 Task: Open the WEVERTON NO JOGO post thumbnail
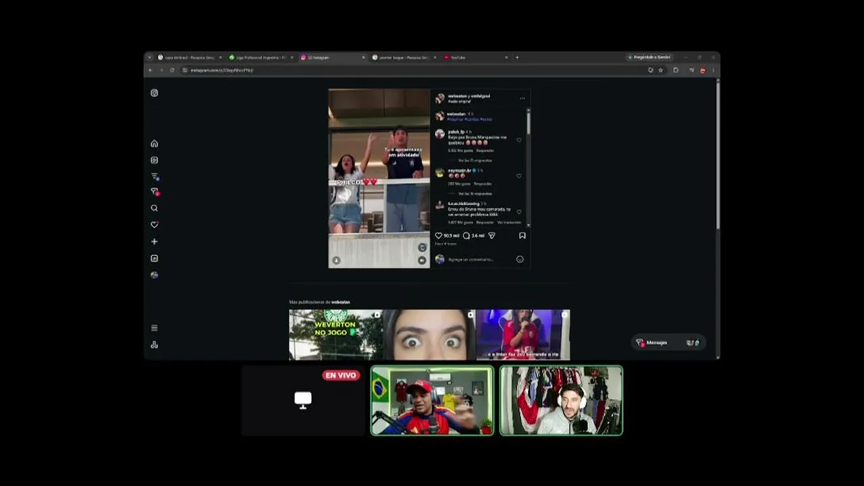click(335, 335)
